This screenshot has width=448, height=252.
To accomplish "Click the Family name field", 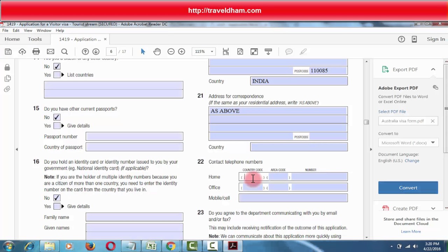I will coord(134,217).
